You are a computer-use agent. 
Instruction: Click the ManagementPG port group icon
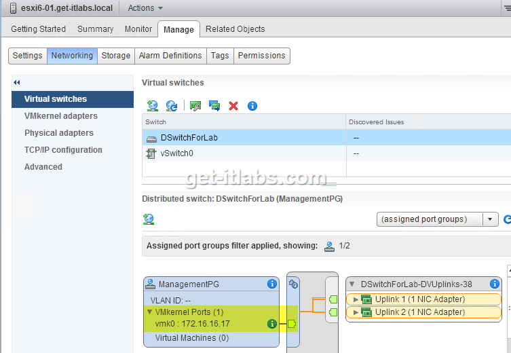point(150,284)
